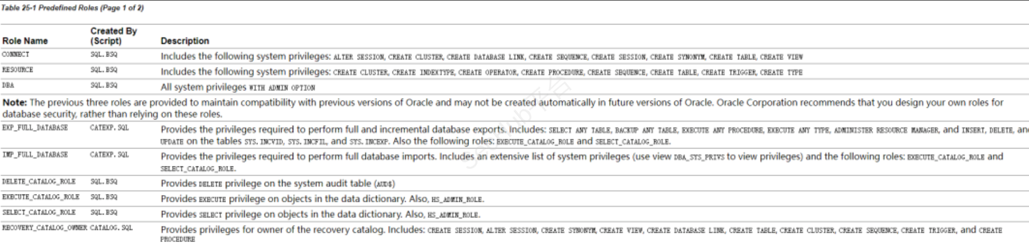The height and width of the screenshot is (243, 1029).
Task: Click the EXP_FULL_DATABASE role name
Action: click(x=35, y=128)
